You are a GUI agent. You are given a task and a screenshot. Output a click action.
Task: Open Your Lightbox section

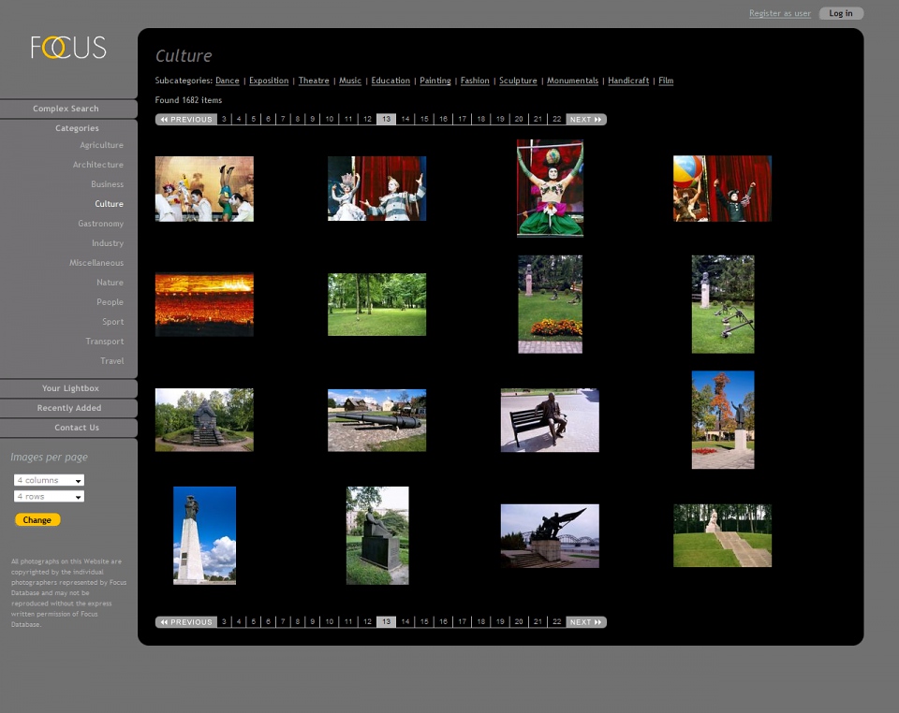coord(70,388)
